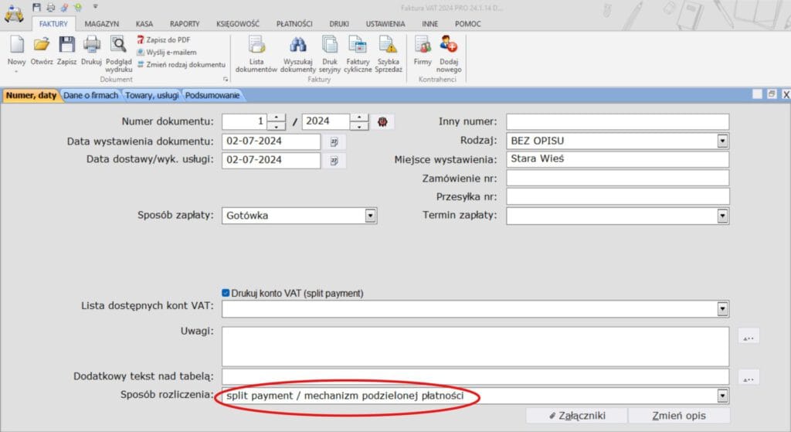Click into the Inny numer field
The image size is (791, 432).
pyautogui.click(x=617, y=122)
